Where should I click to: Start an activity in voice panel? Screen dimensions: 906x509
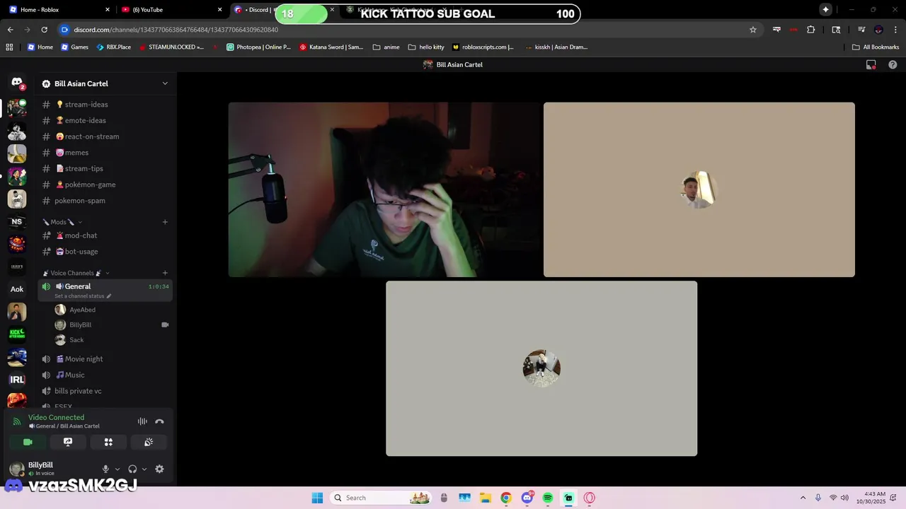[x=108, y=442]
